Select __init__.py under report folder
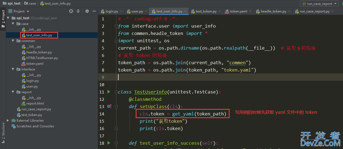This screenshot has height=149, width=343. 34,98
